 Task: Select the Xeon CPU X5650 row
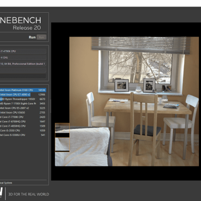pyautogui.click(x=23, y=112)
